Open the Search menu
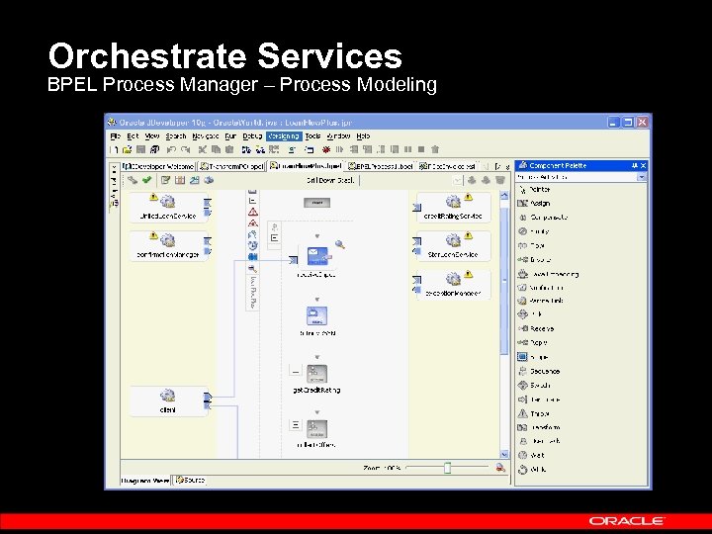Viewport: 712px width, 534px height. click(x=176, y=135)
